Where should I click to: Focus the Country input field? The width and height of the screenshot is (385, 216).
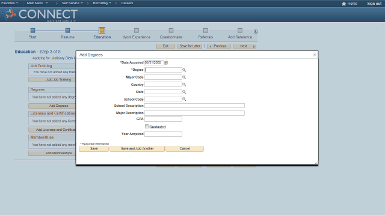(163, 85)
